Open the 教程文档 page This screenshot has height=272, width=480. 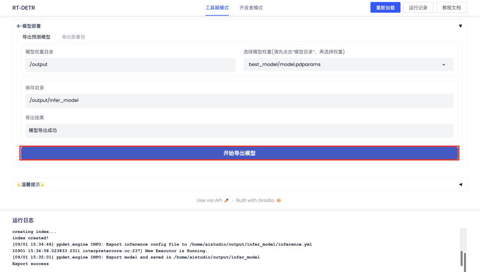451,8
